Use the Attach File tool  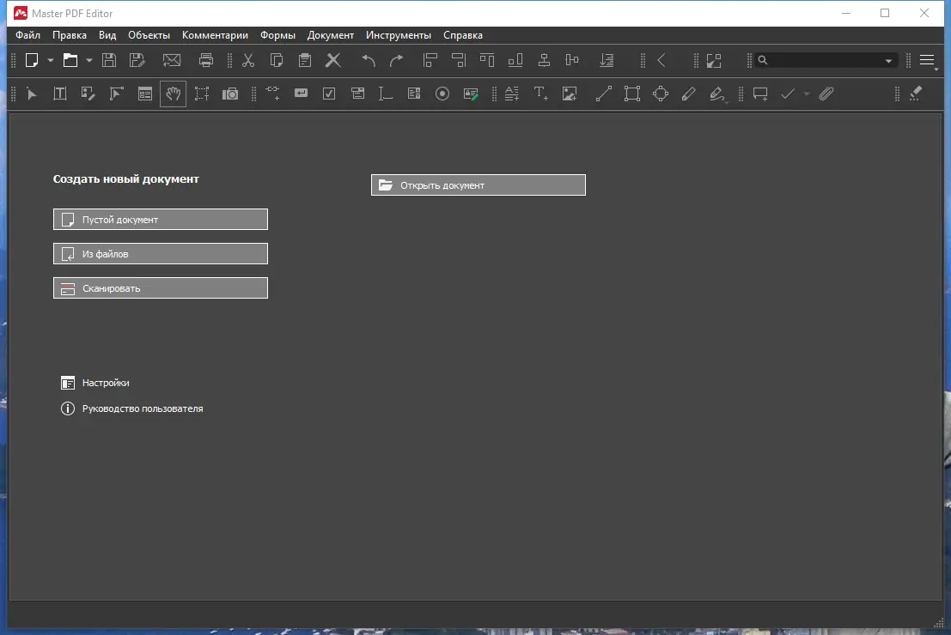(x=826, y=94)
